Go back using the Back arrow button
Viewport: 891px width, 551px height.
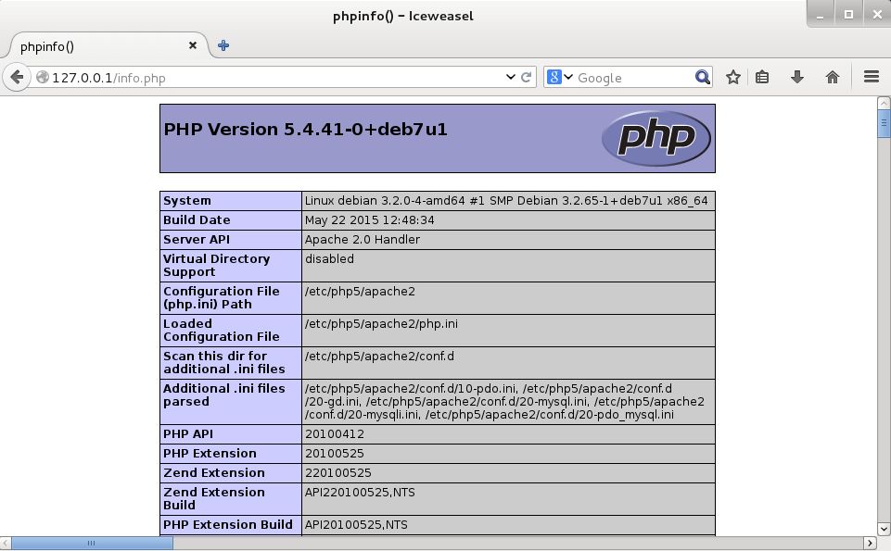pyautogui.click(x=17, y=78)
